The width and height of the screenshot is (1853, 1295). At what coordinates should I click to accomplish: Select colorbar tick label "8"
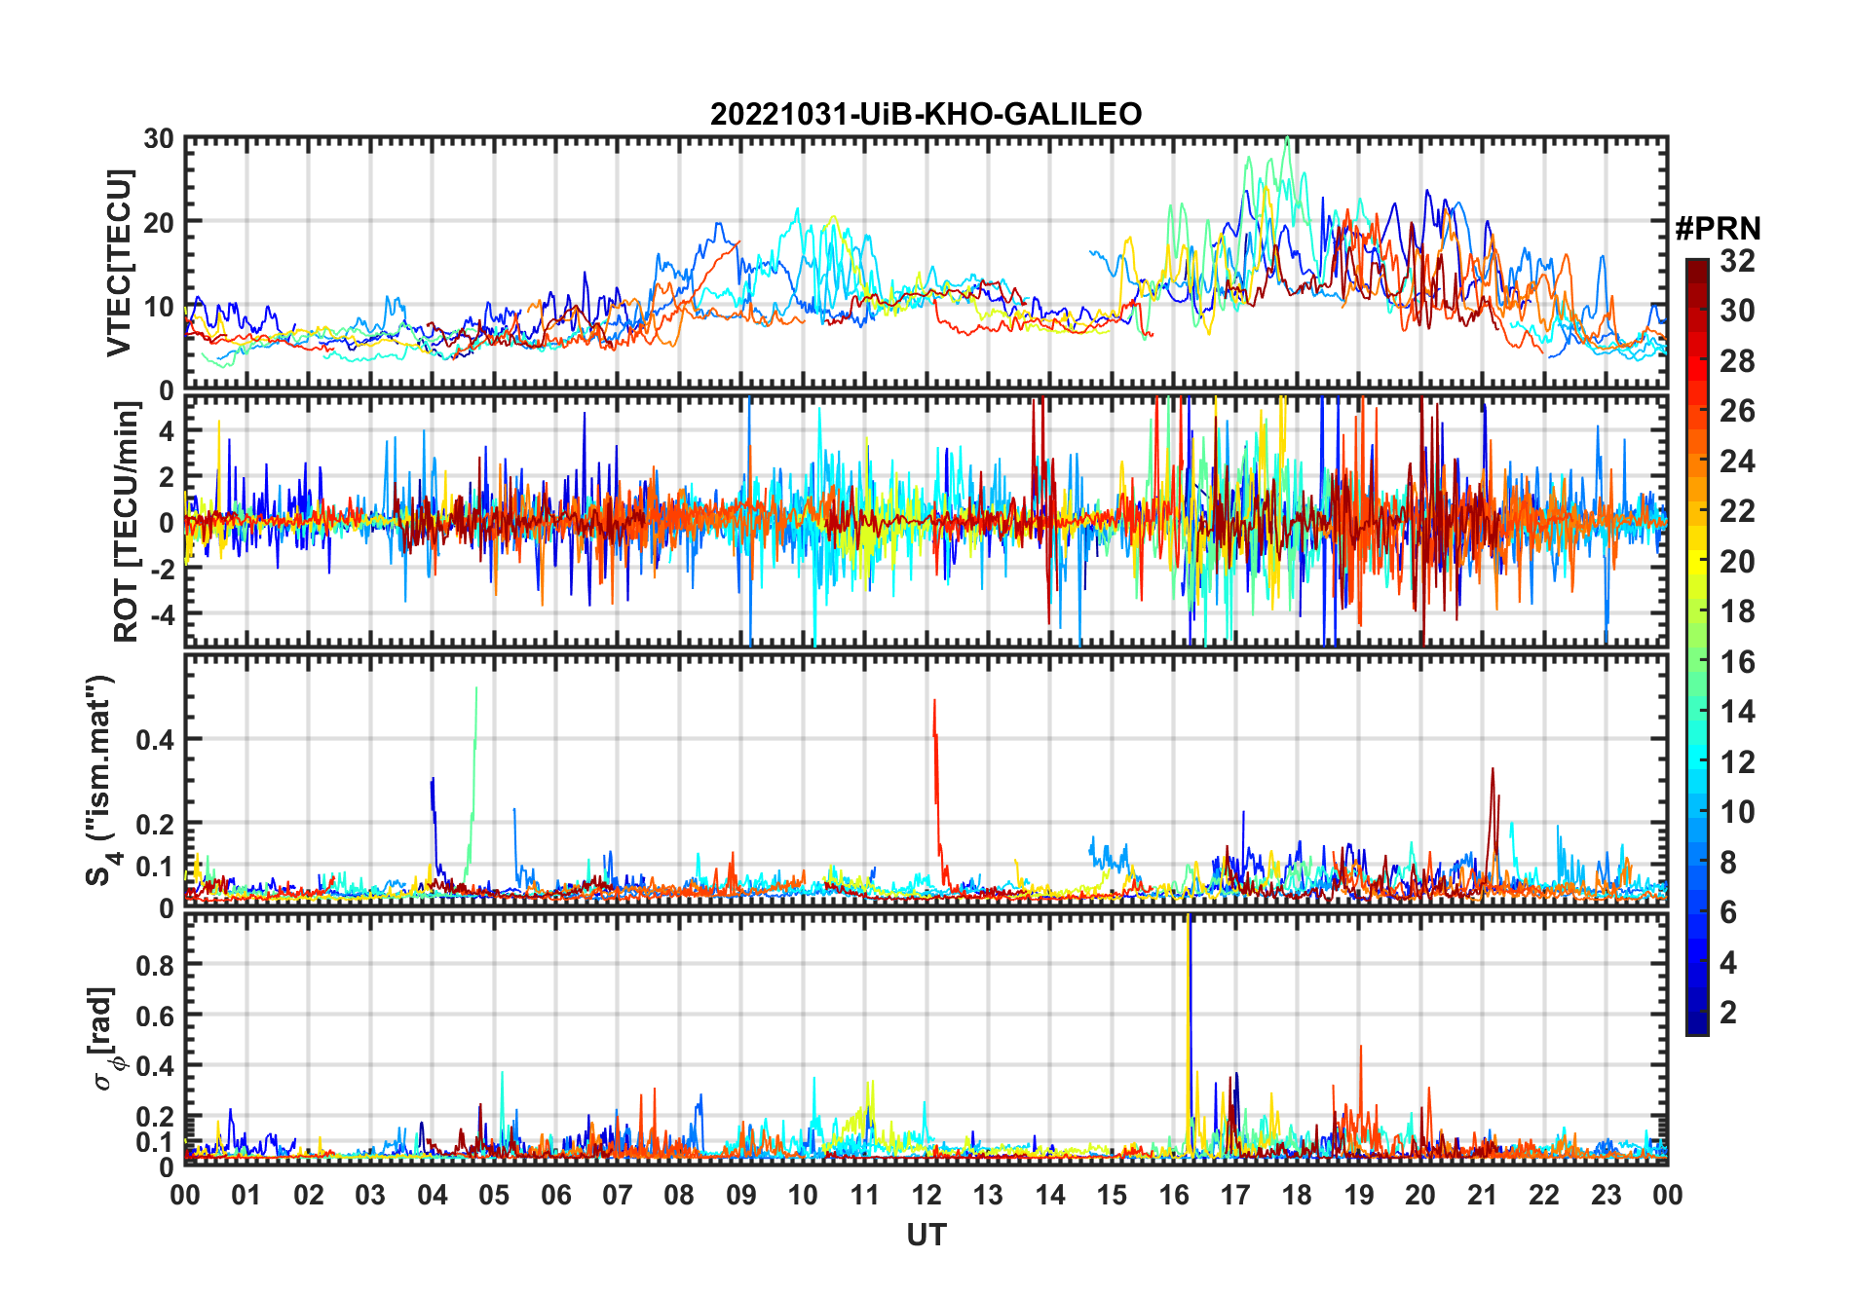tap(1728, 863)
